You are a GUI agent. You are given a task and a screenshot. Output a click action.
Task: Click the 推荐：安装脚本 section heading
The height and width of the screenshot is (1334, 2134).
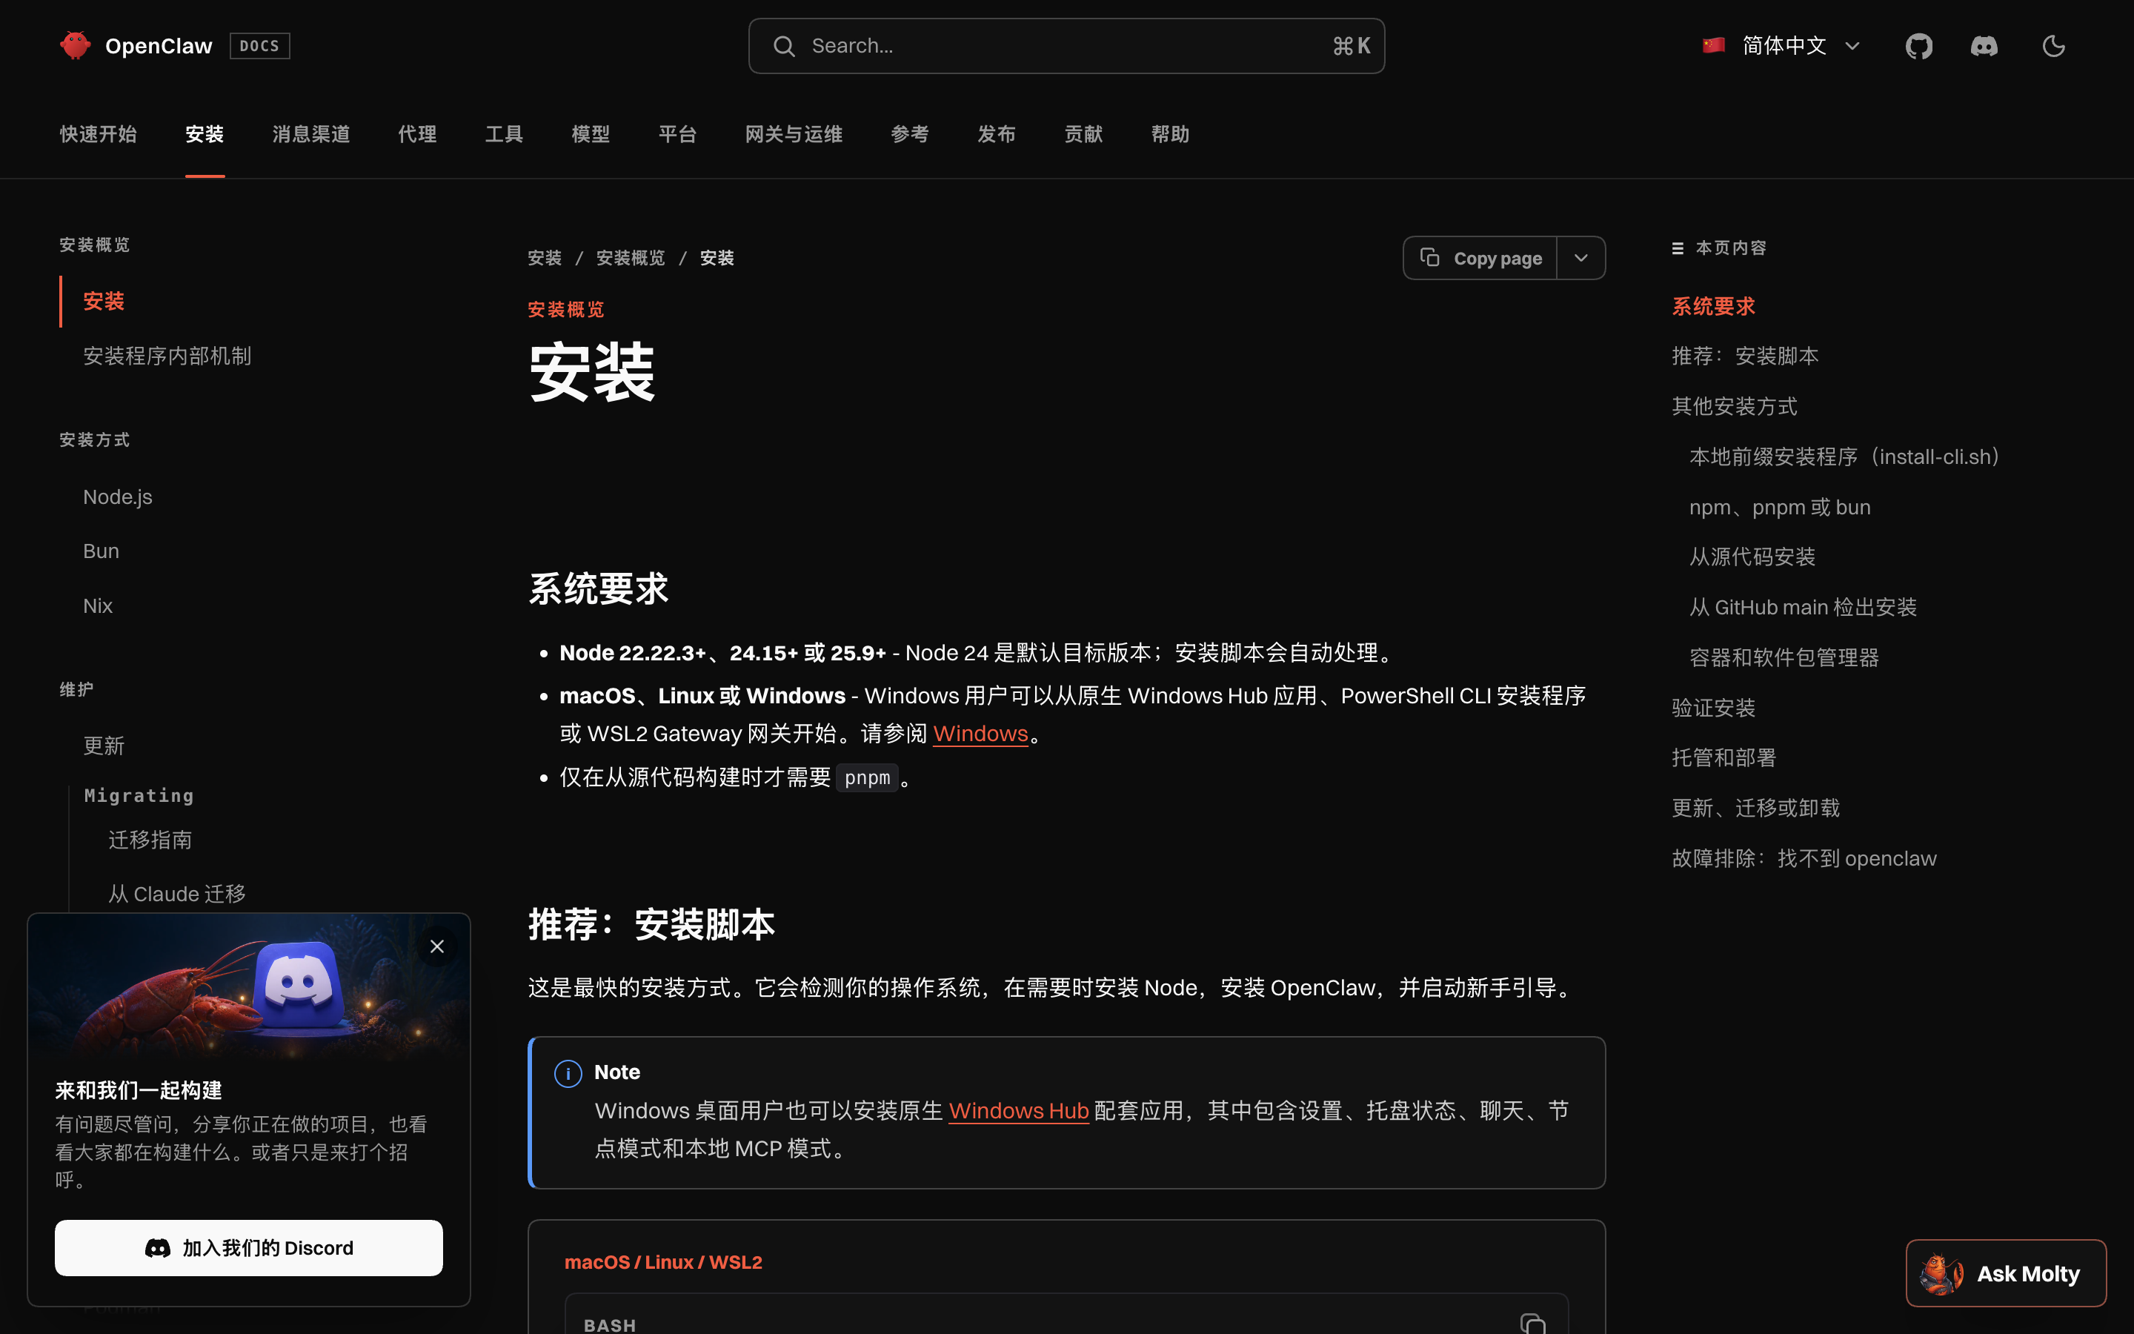(651, 925)
